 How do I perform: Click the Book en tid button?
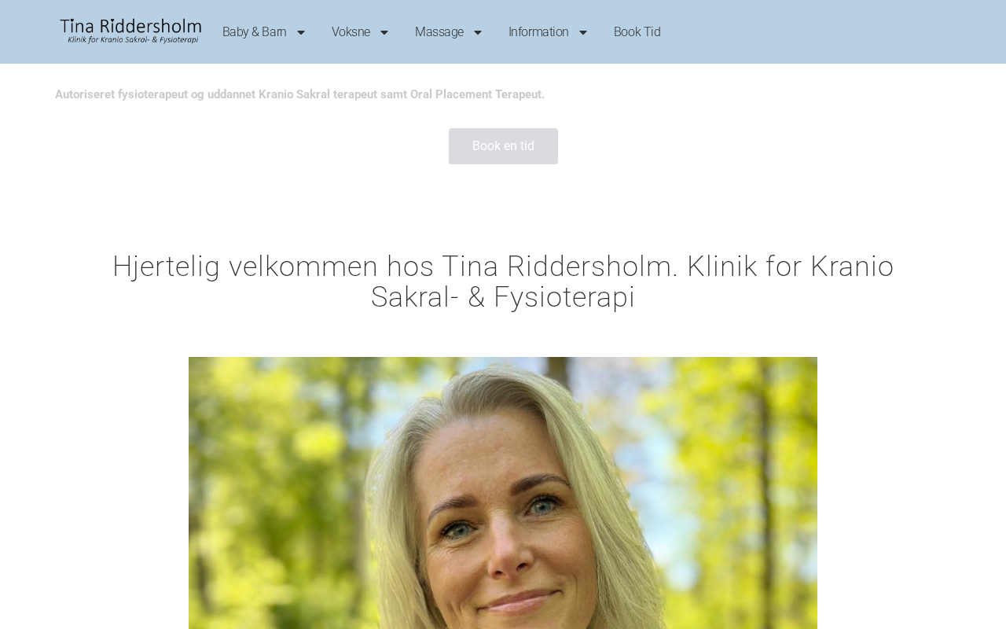click(503, 146)
